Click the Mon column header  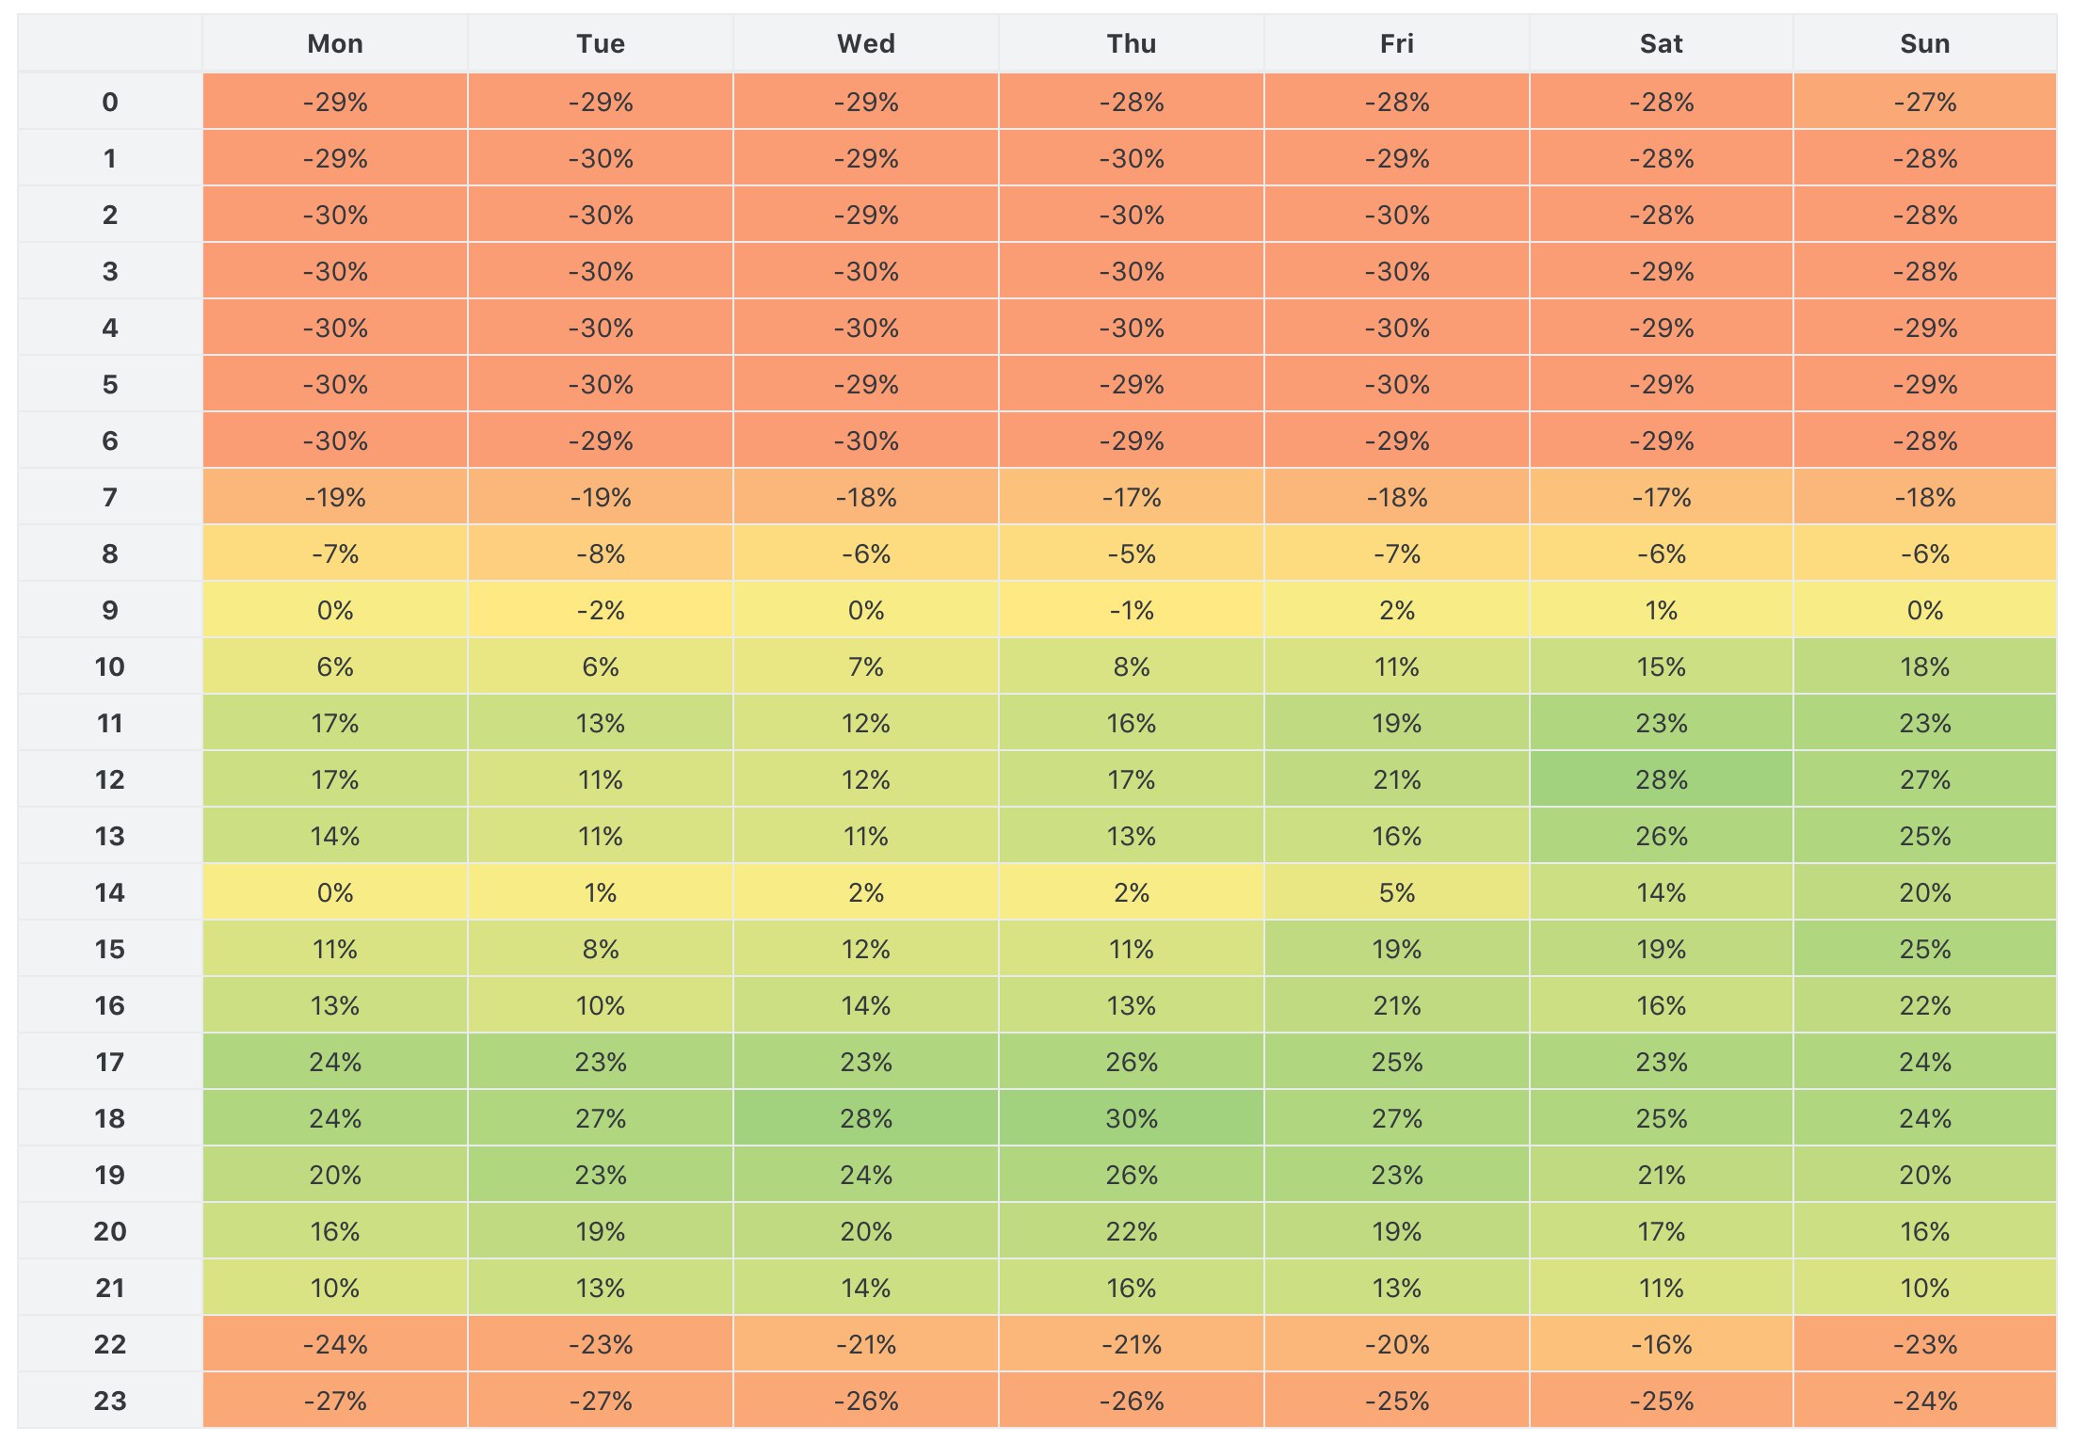tap(335, 43)
